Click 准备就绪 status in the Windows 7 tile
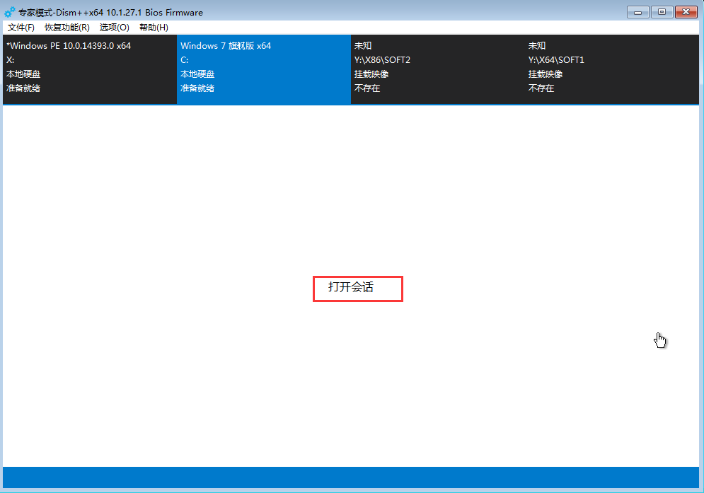The width and height of the screenshot is (704, 493). pos(197,88)
